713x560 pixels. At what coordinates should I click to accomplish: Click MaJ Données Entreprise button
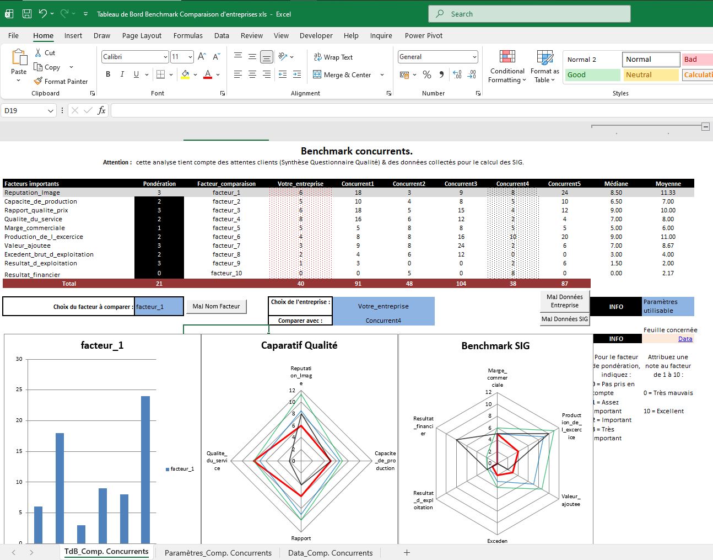(x=565, y=301)
